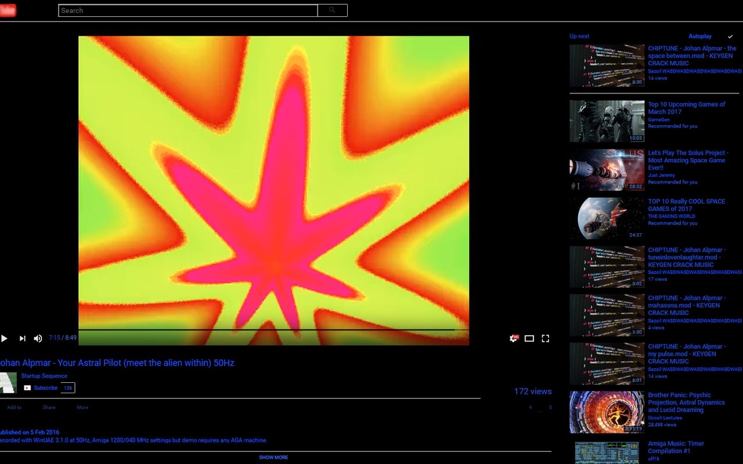Click thumbnail of 24:37 space games video
The height and width of the screenshot is (464, 743).
607,219
